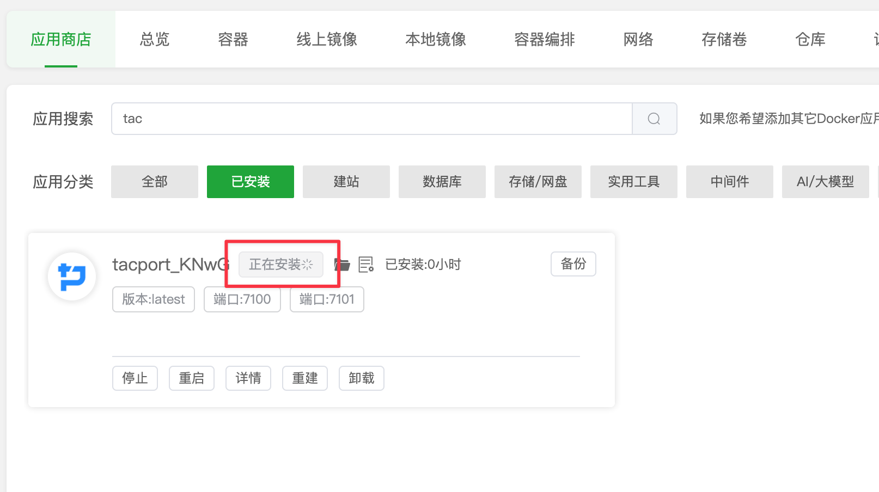
Task: Filter apps by 数据库 category
Action: pos(442,182)
